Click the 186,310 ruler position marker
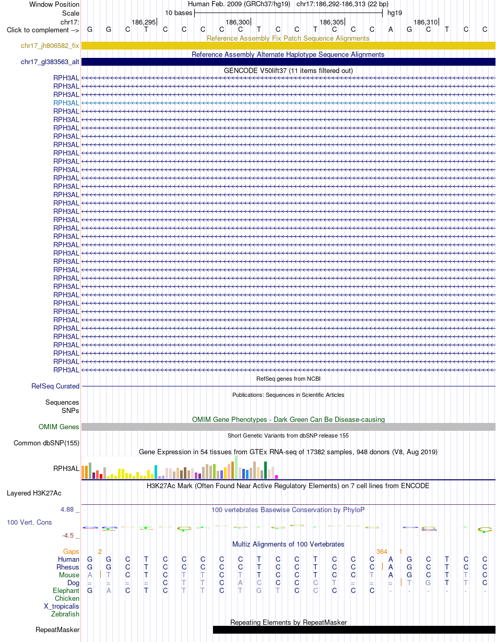 tap(426, 22)
